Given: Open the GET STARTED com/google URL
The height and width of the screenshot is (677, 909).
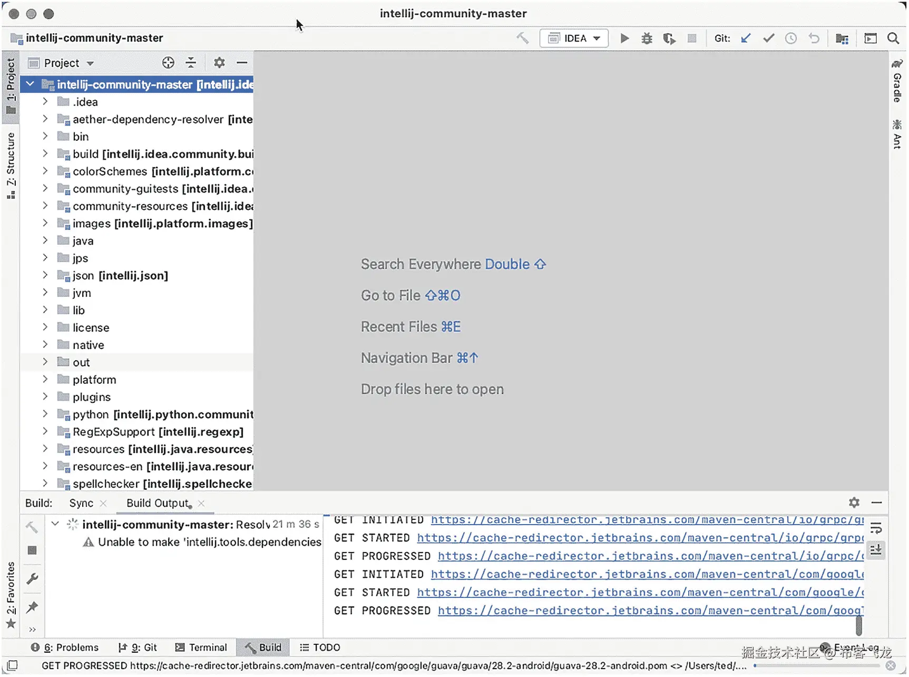Looking at the screenshot, I should pos(640,593).
